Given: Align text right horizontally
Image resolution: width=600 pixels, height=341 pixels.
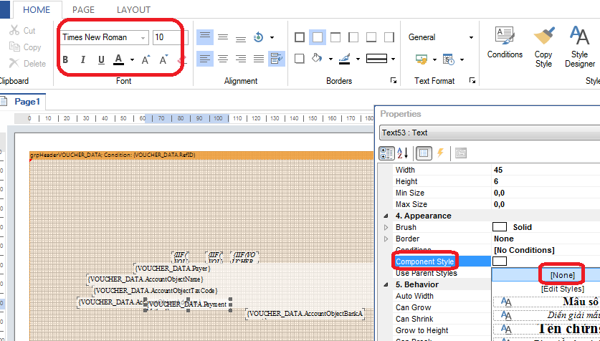Looking at the screenshot, I should (241, 59).
